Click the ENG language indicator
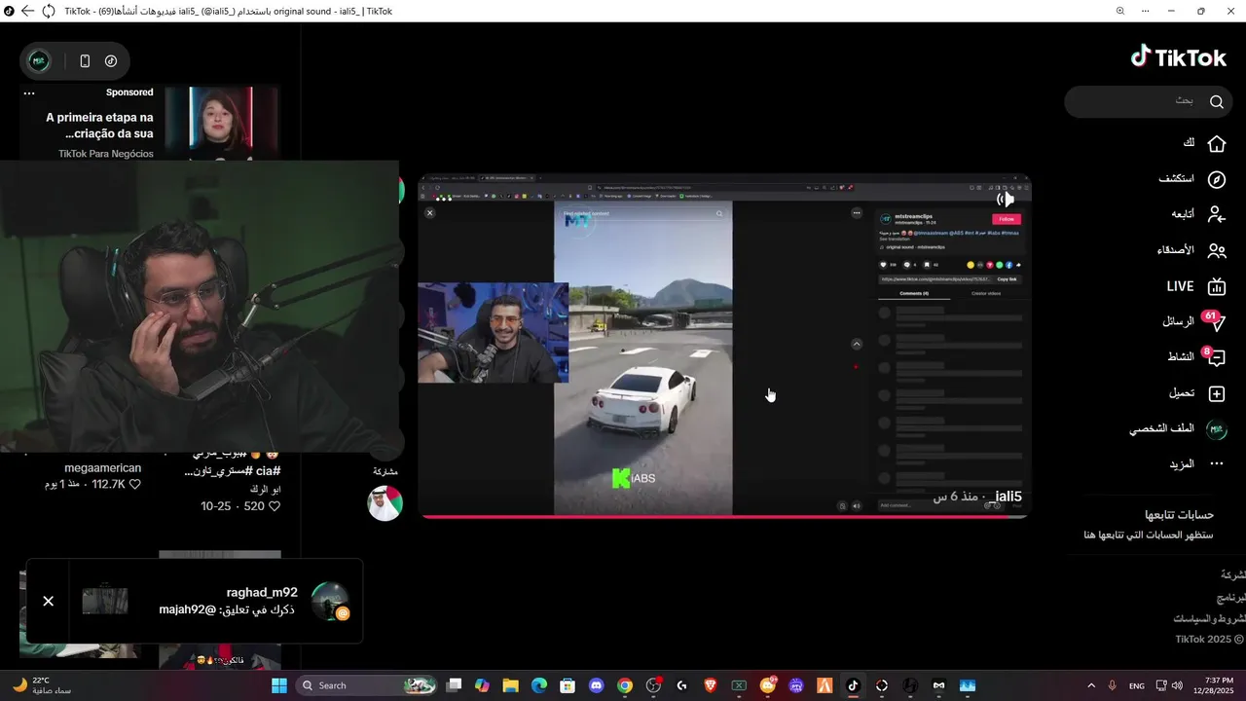The width and height of the screenshot is (1246, 701). coord(1136,685)
